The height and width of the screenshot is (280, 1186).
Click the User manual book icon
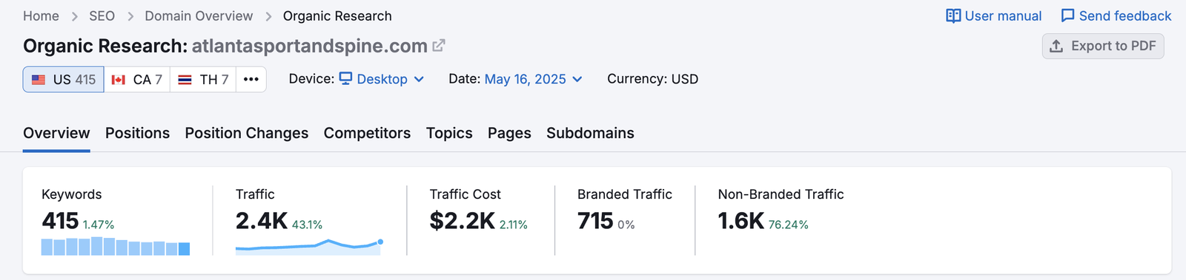[x=953, y=16]
